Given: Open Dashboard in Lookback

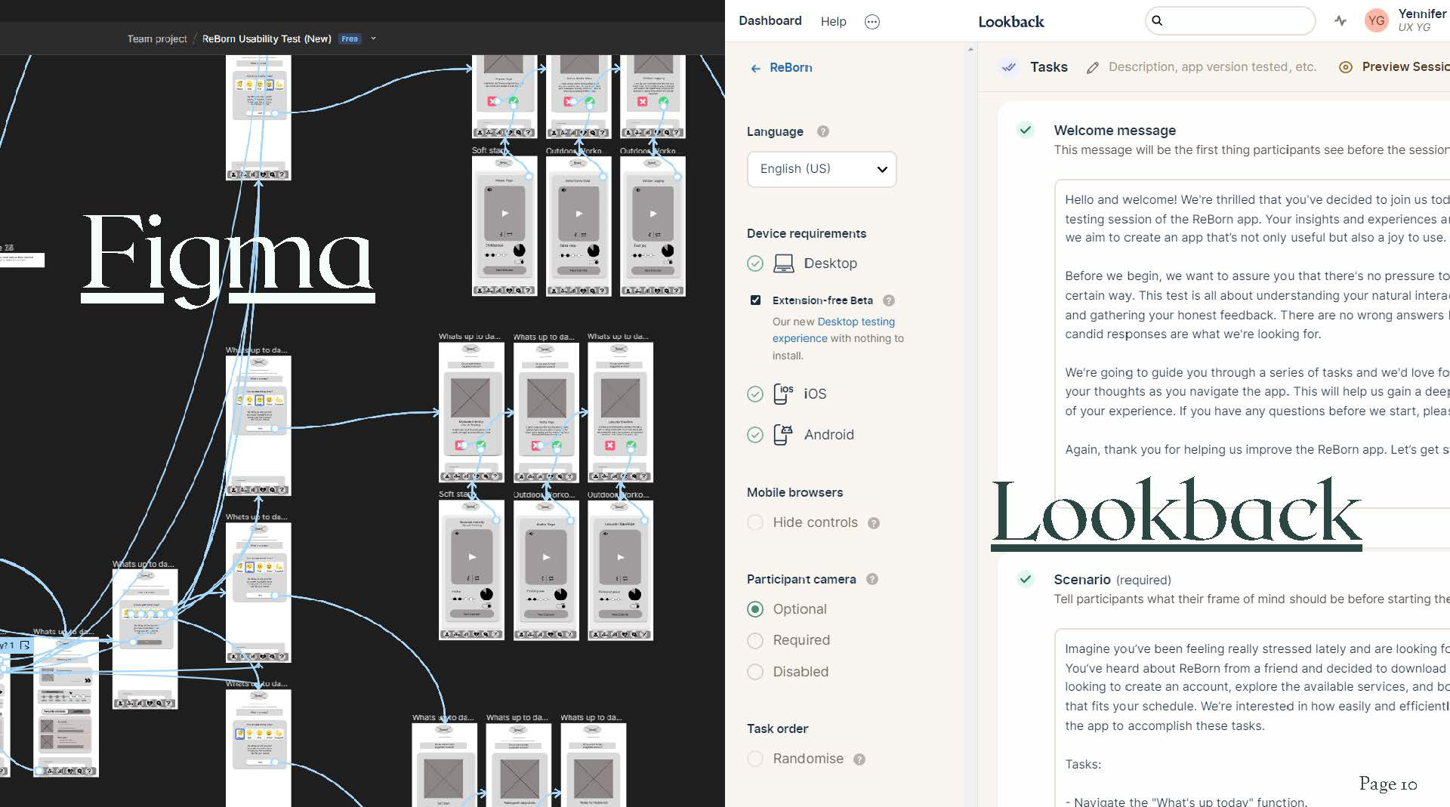Looking at the screenshot, I should point(770,21).
